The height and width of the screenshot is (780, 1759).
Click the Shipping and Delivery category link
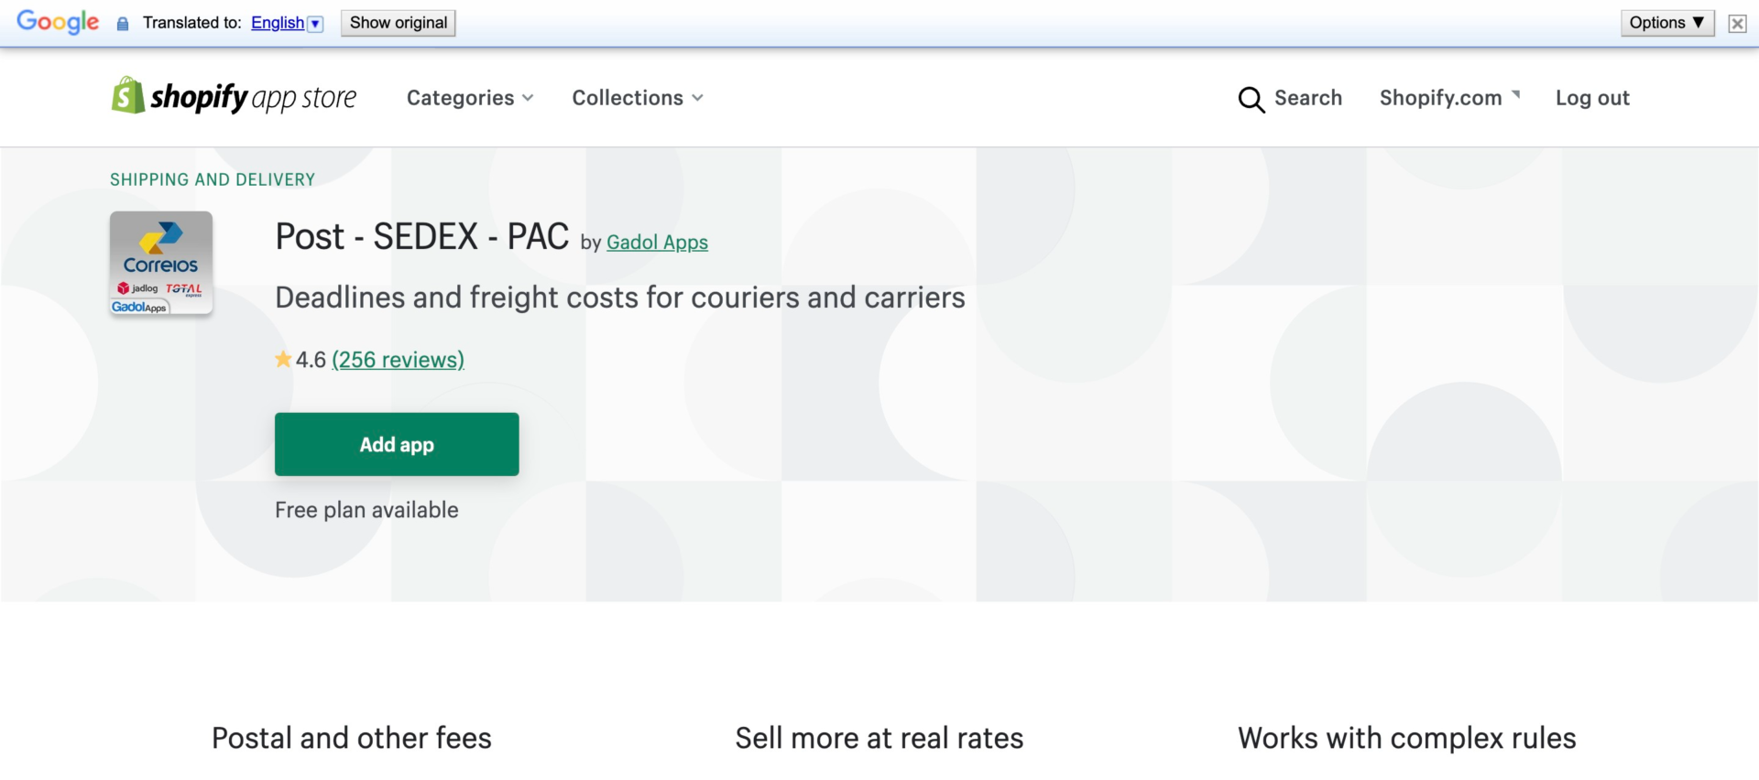213,179
